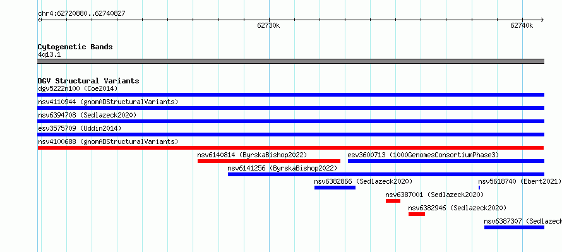Click the esv3600713 blue variant bar

446,161
